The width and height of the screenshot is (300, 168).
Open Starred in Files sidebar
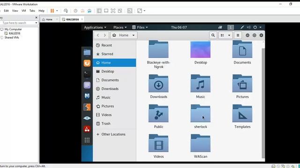click(x=114, y=54)
